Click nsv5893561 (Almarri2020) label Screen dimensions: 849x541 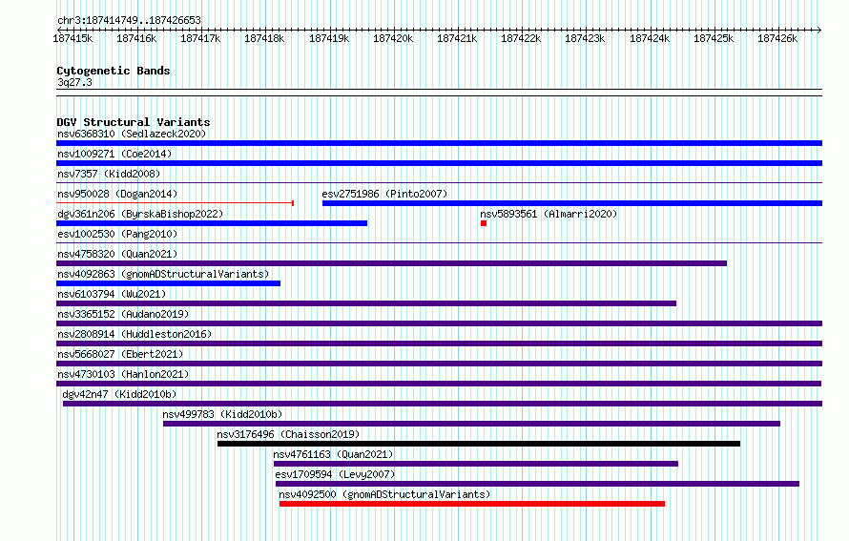tap(549, 214)
